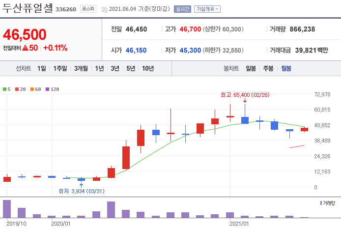Click the red up-triangle change icon

pos(25,48)
